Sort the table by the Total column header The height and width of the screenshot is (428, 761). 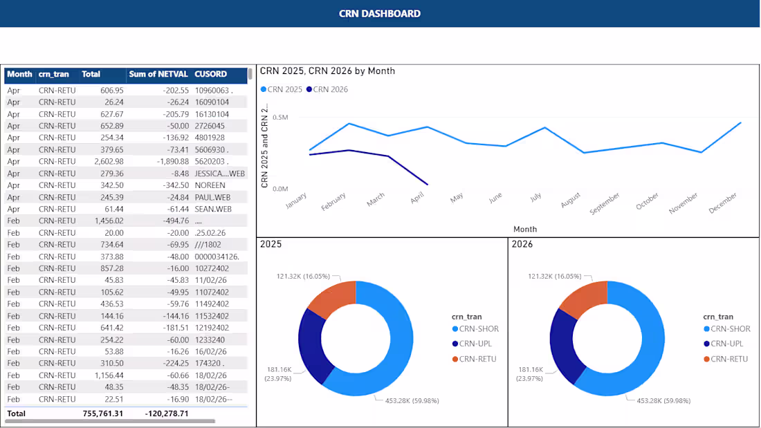tap(91, 75)
